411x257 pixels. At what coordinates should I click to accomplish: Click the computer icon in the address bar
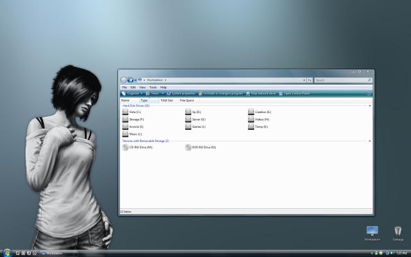tap(140, 80)
